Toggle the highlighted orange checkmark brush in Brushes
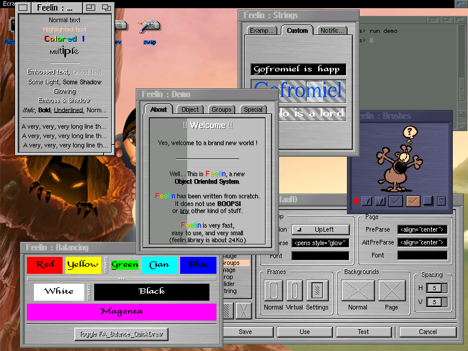This screenshot has width=468, height=351. [x=413, y=201]
